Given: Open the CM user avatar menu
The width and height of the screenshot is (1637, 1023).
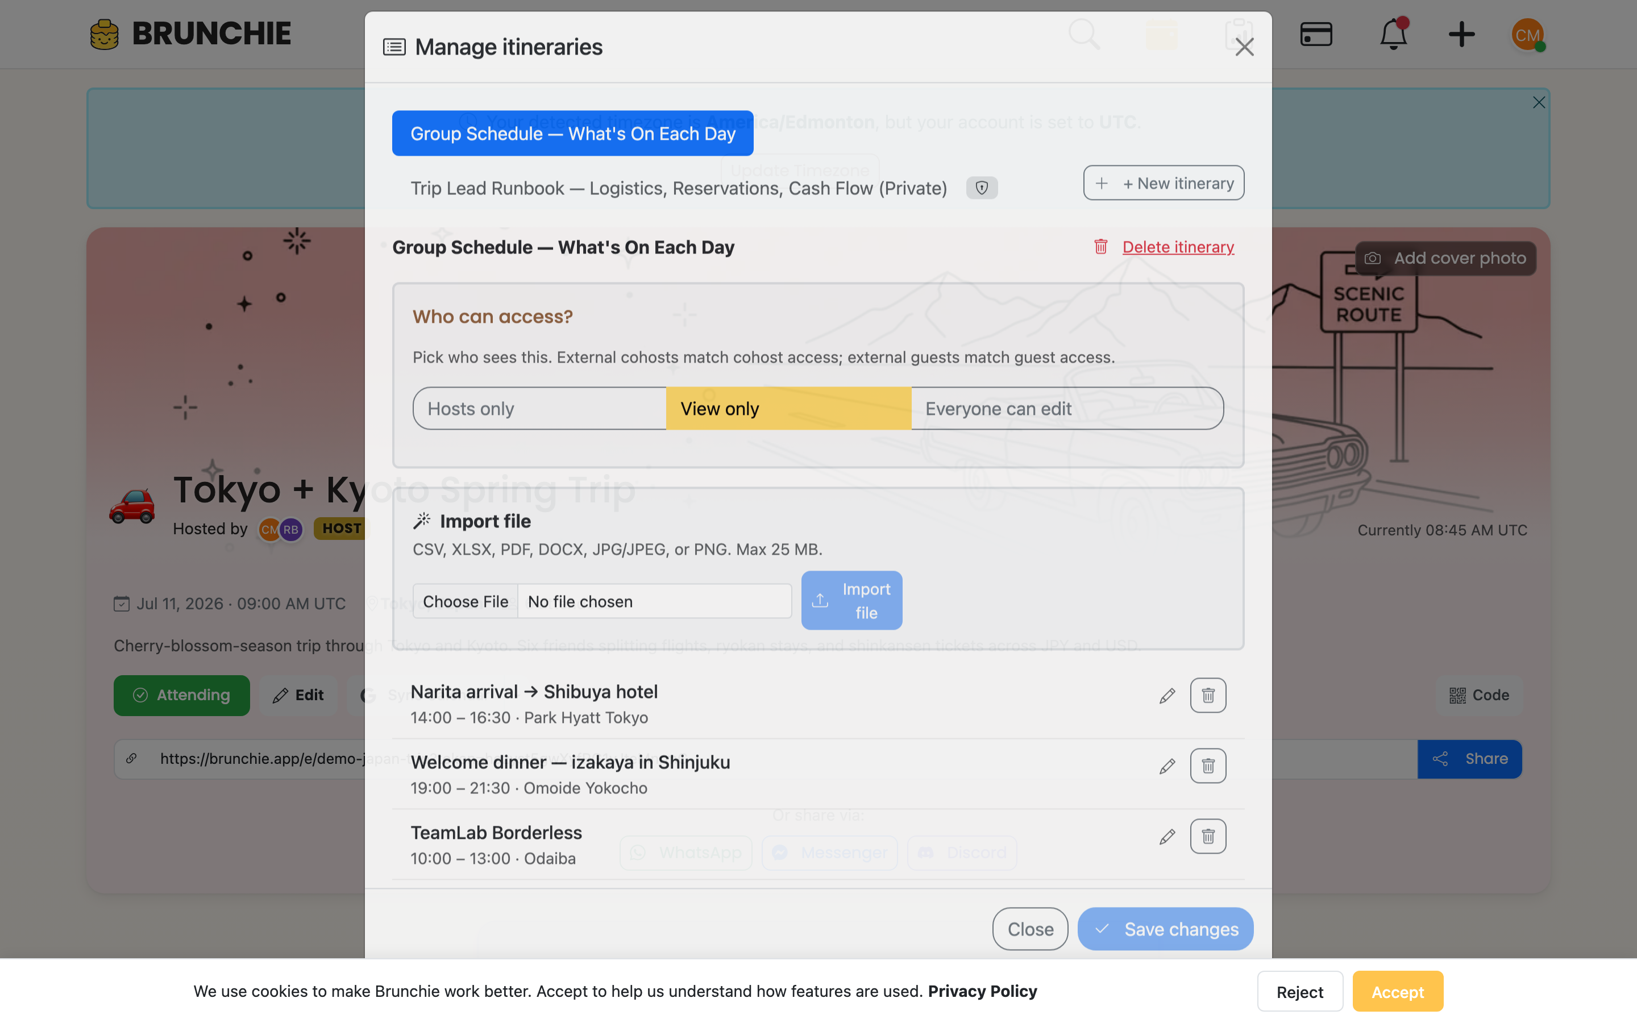Looking at the screenshot, I should click(x=1527, y=34).
